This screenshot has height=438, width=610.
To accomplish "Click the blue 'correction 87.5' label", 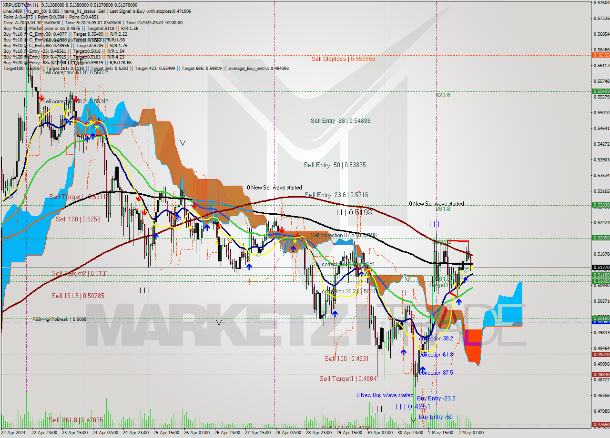I will 436,373.
